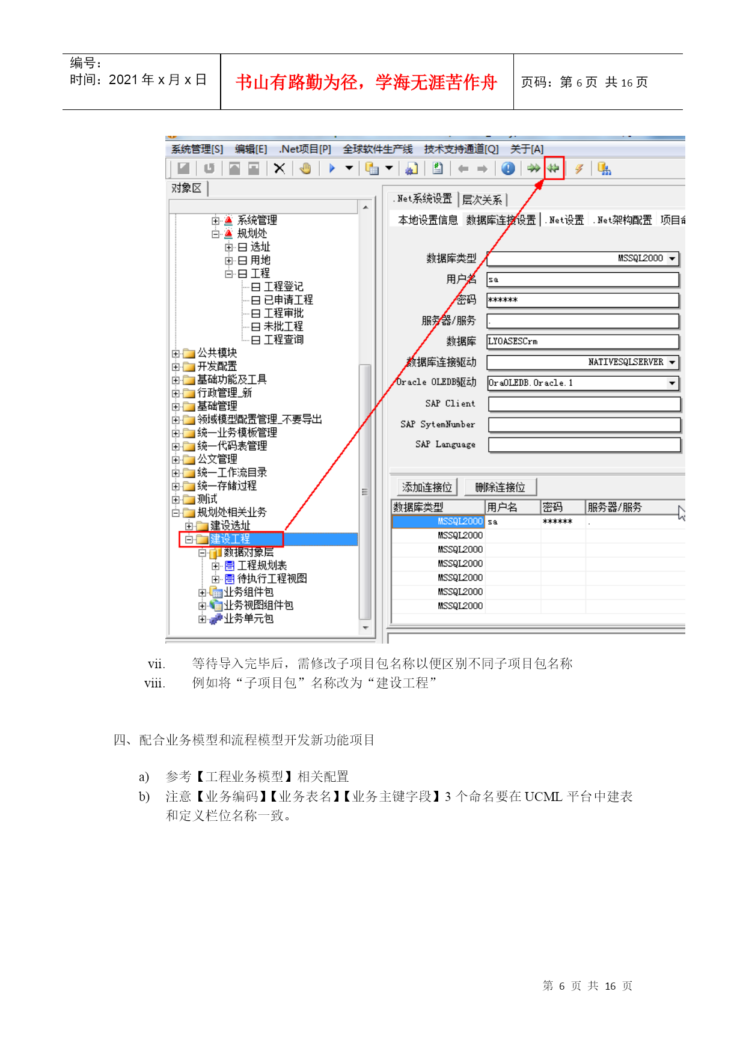Image resolution: width=746 pixels, height=1054 pixels.
Task: Open the .Net项目[P] menu
Action: click(305, 150)
